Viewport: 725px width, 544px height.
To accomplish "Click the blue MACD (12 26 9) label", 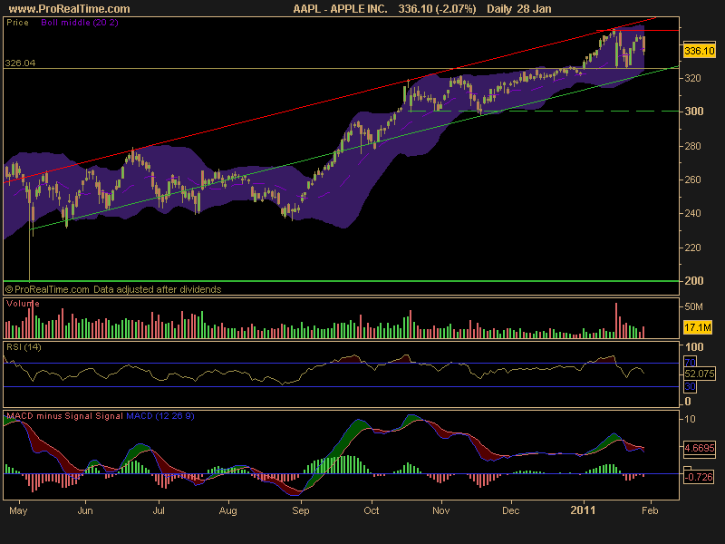I will (160, 416).
